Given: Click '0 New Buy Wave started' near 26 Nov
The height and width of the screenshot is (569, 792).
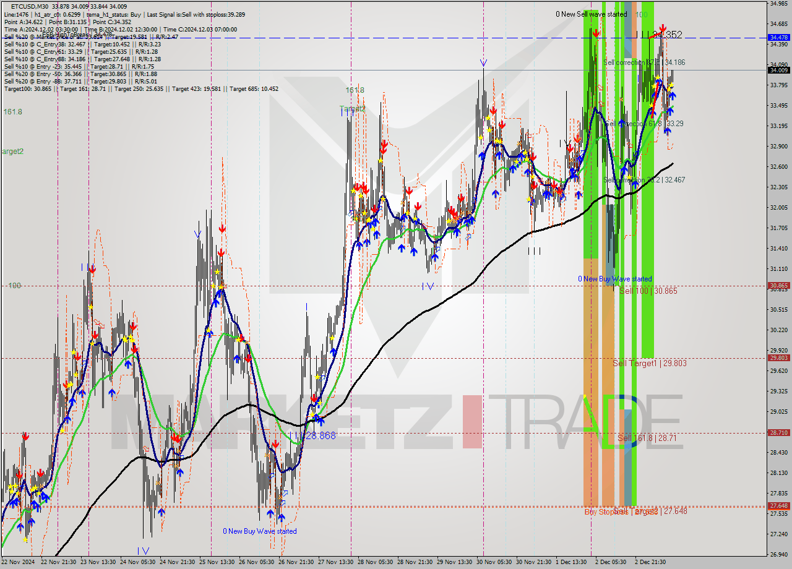Looking at the screenshot, I should [x=260, y=531].
